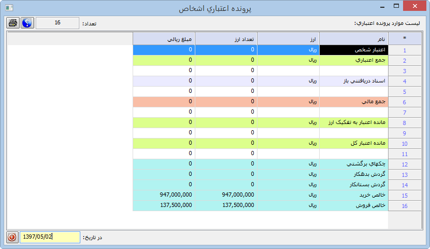Click row header number 7
430x249 pixels.
tap(405, 113)
